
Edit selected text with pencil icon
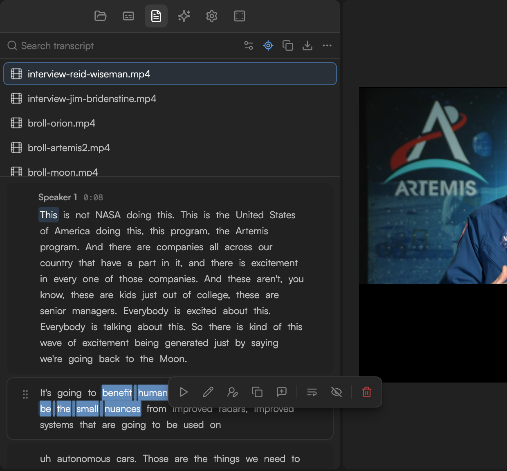click(x=208, y=392)
